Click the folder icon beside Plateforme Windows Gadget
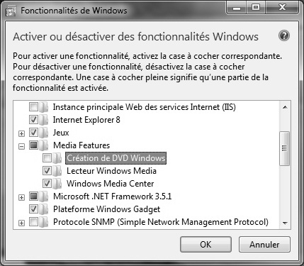Image resolution: width=304 pixels, height=266 pixels. coord(44,209)
